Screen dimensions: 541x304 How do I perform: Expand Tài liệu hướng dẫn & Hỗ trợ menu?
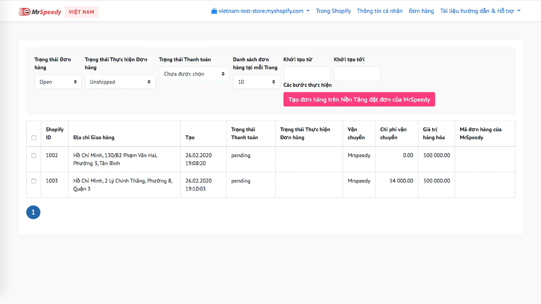coord(480,11)
